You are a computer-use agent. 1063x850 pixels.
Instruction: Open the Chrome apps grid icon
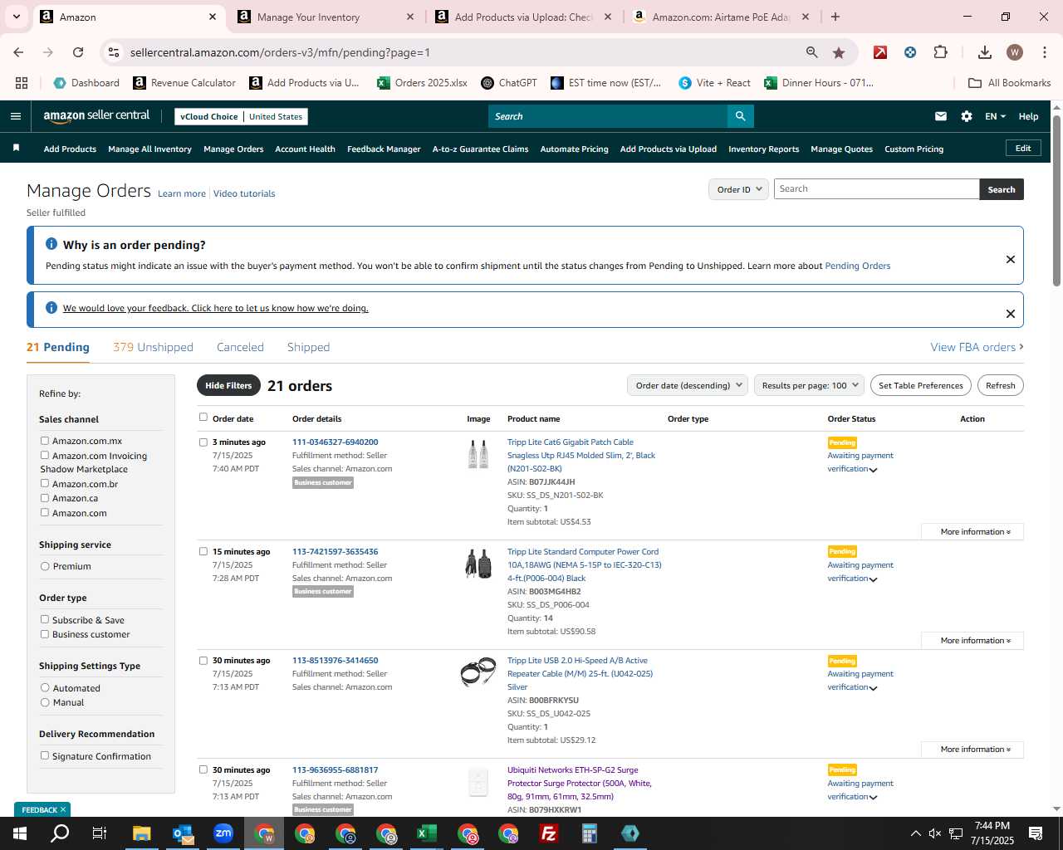tap(22, 83)
